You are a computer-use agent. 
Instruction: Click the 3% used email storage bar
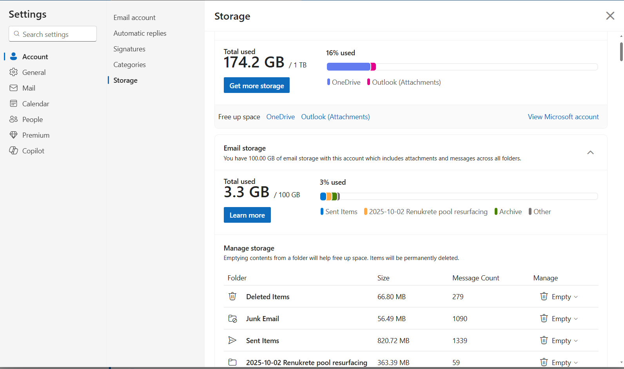(459, 196)
